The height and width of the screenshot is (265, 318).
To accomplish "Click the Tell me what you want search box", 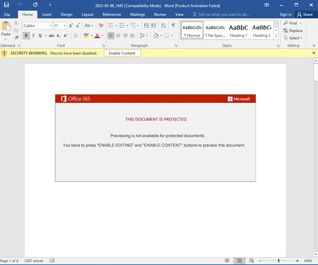I will (223, 14).
